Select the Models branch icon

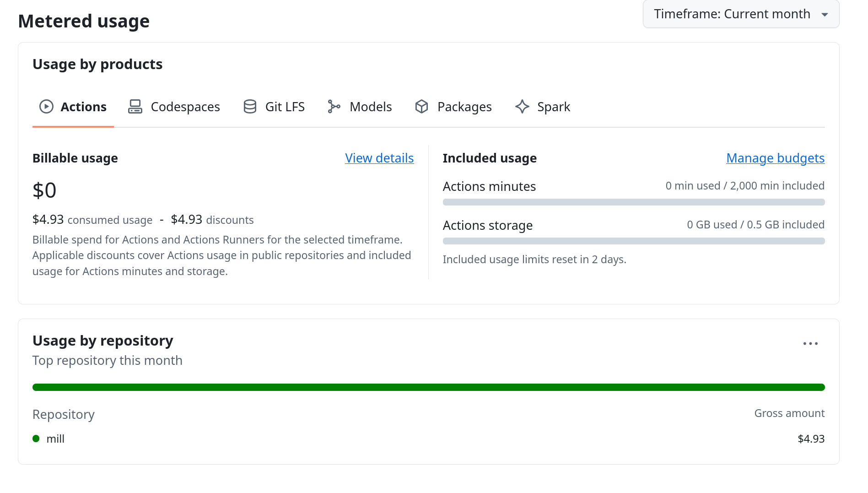334,107
